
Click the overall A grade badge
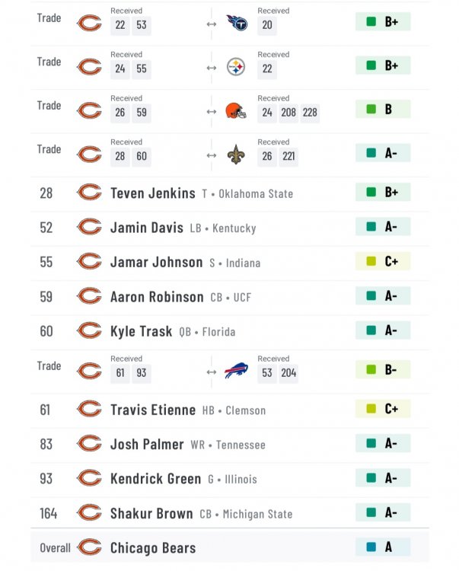point(383,547)
